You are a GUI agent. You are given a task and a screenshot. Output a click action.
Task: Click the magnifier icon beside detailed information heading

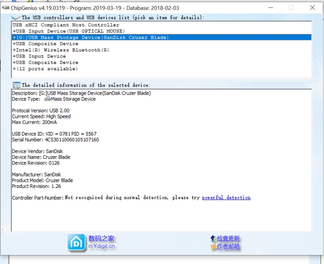click(x=16, y=85)
